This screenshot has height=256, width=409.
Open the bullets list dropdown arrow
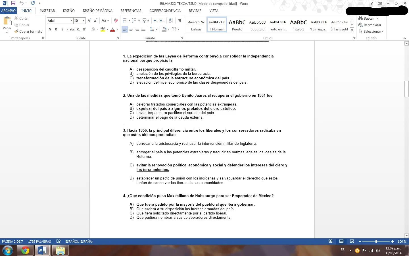129,20
